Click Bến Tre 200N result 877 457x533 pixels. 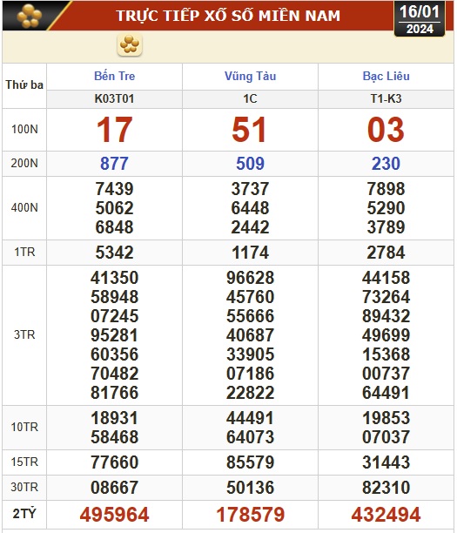pyautogui.click(x=115, y=164)
